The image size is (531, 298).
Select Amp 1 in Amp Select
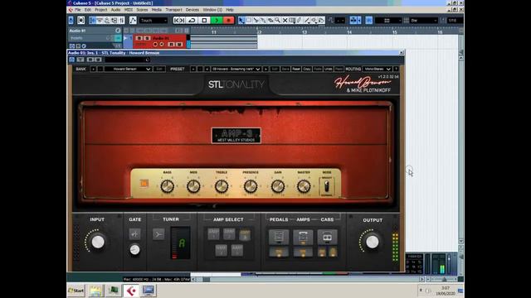pos(213,233)
